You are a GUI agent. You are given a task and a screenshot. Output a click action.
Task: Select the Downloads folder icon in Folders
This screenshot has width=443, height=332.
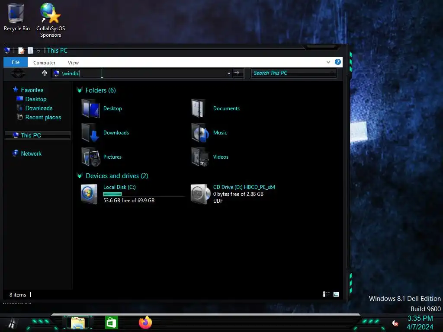(90, 133)
